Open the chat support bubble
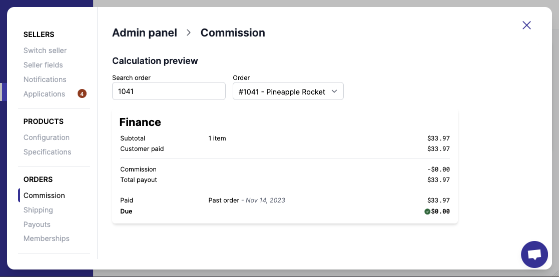This screenshot has width=559, height=277. point(534,254)
